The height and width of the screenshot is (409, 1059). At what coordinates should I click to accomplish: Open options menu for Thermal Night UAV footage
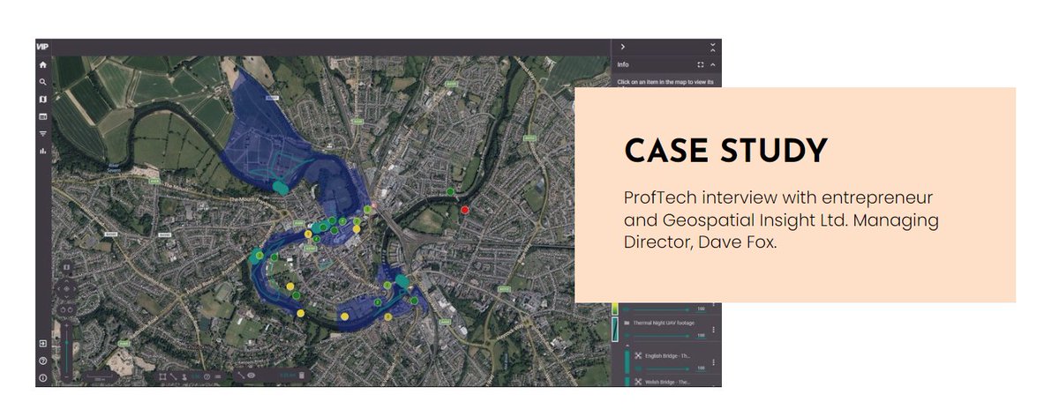pos(713,330)
